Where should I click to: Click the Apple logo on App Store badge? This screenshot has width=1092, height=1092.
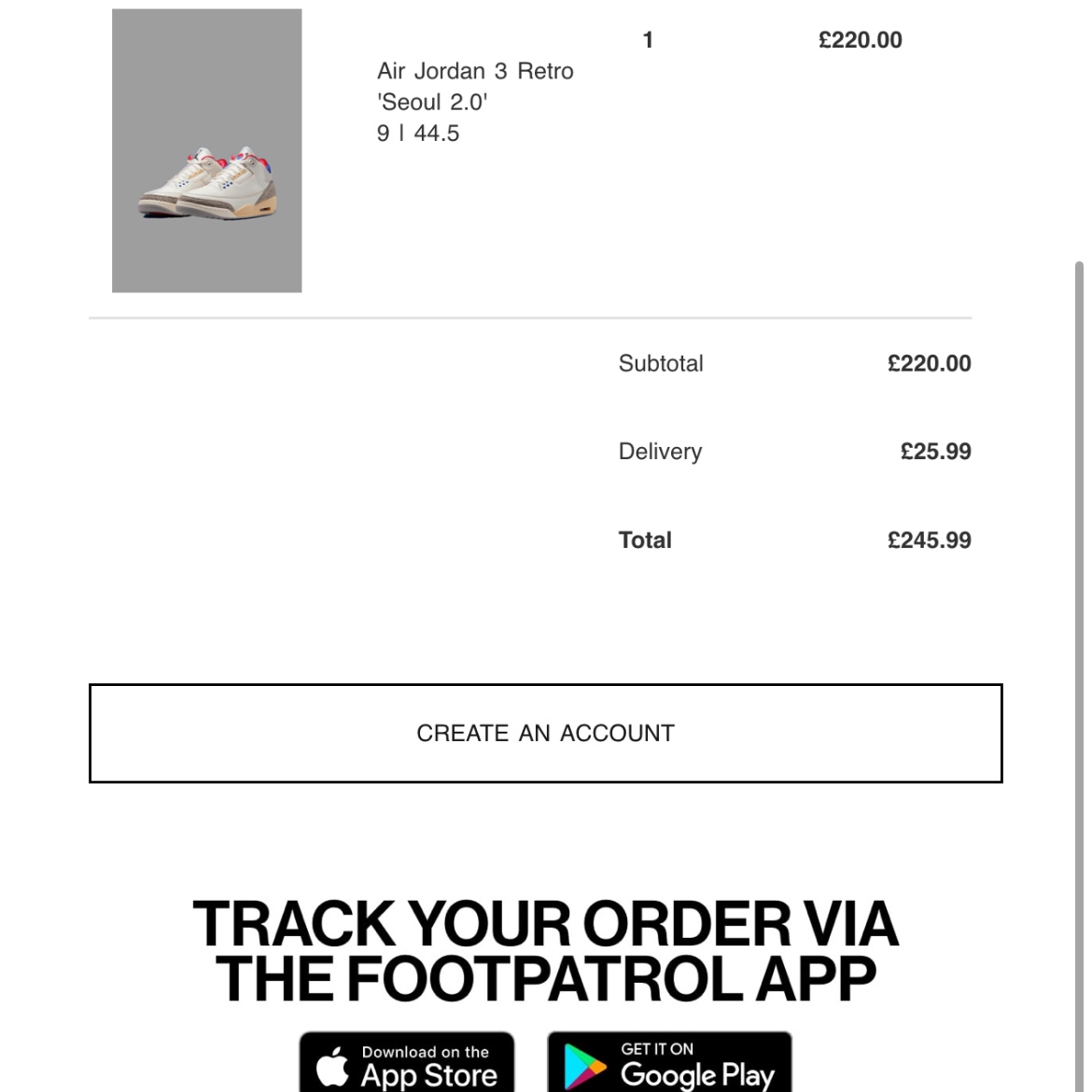pos(333,1066)
